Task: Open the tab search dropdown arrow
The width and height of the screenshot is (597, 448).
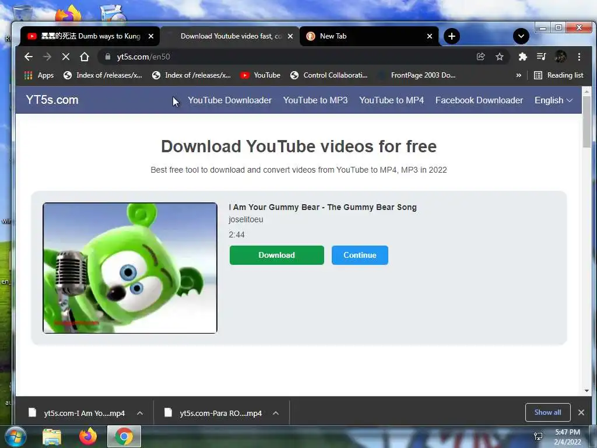Action: tap(521, 36)
